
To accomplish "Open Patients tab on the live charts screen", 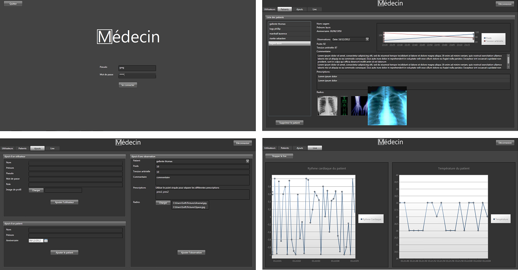I will coord(285,148).
